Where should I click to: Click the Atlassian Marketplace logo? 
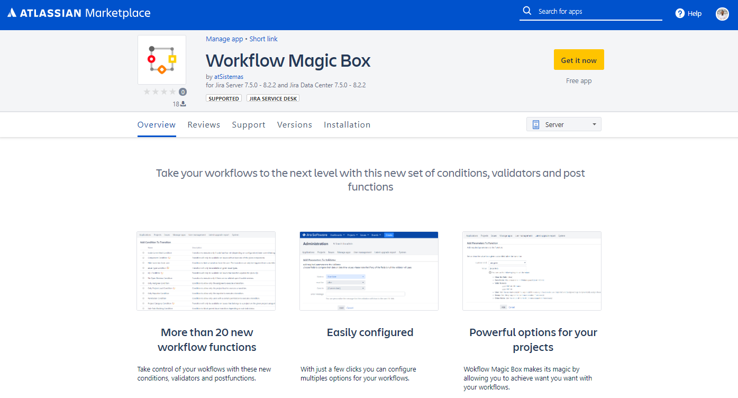pos(79,13)
